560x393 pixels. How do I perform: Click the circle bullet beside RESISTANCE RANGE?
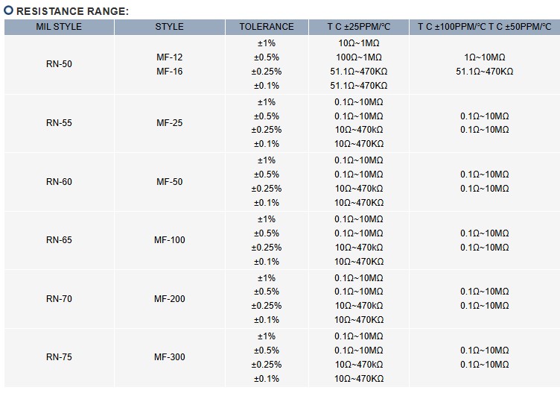pyautogui.click(x=9, y=11)
